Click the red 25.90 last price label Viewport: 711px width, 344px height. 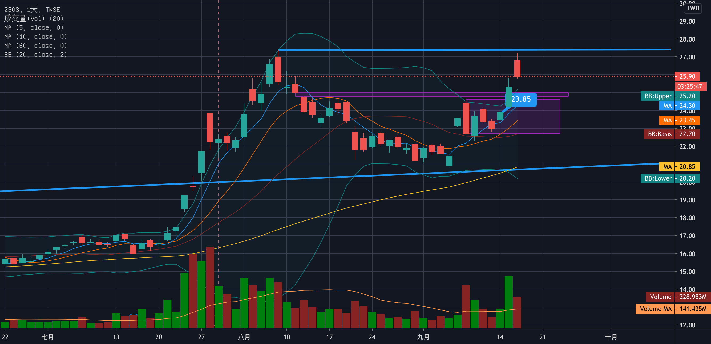[687, 76]
